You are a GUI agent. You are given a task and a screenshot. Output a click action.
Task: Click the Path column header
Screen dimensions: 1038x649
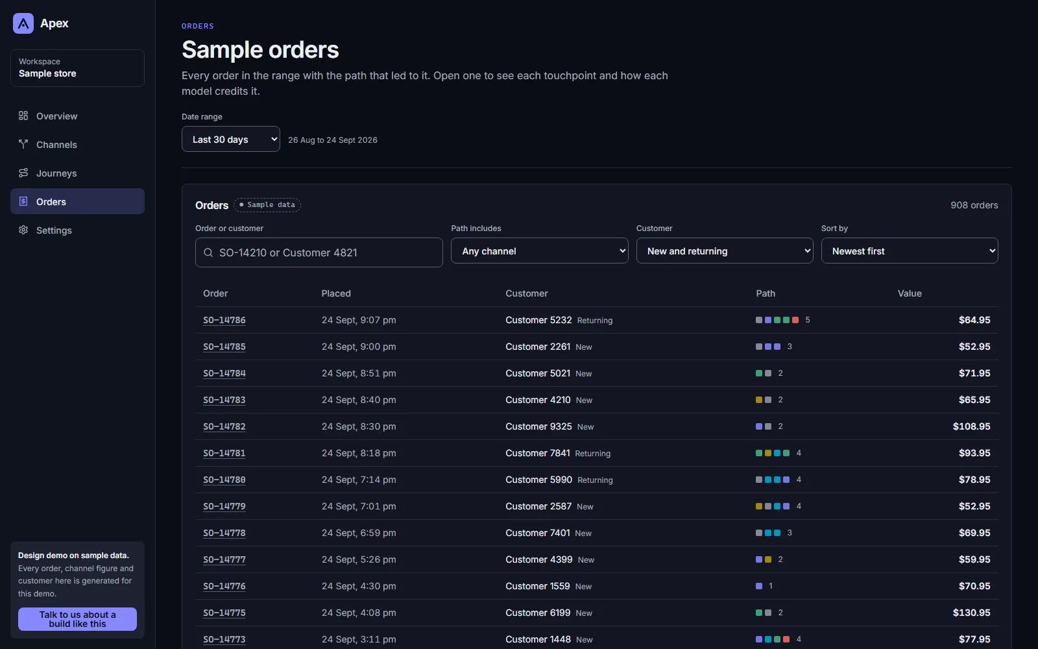(766, 293)
